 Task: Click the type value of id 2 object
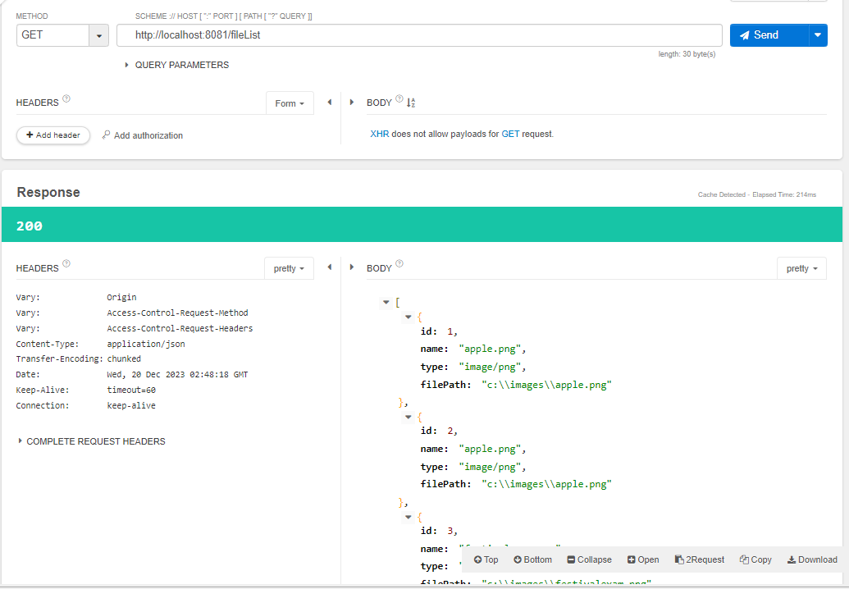click(x=490, y=467)
